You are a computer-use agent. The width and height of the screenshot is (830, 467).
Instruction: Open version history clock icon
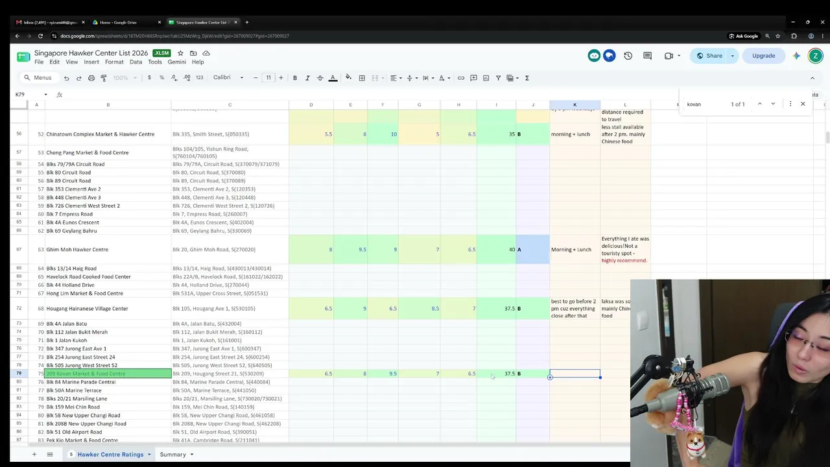(628, 56)
